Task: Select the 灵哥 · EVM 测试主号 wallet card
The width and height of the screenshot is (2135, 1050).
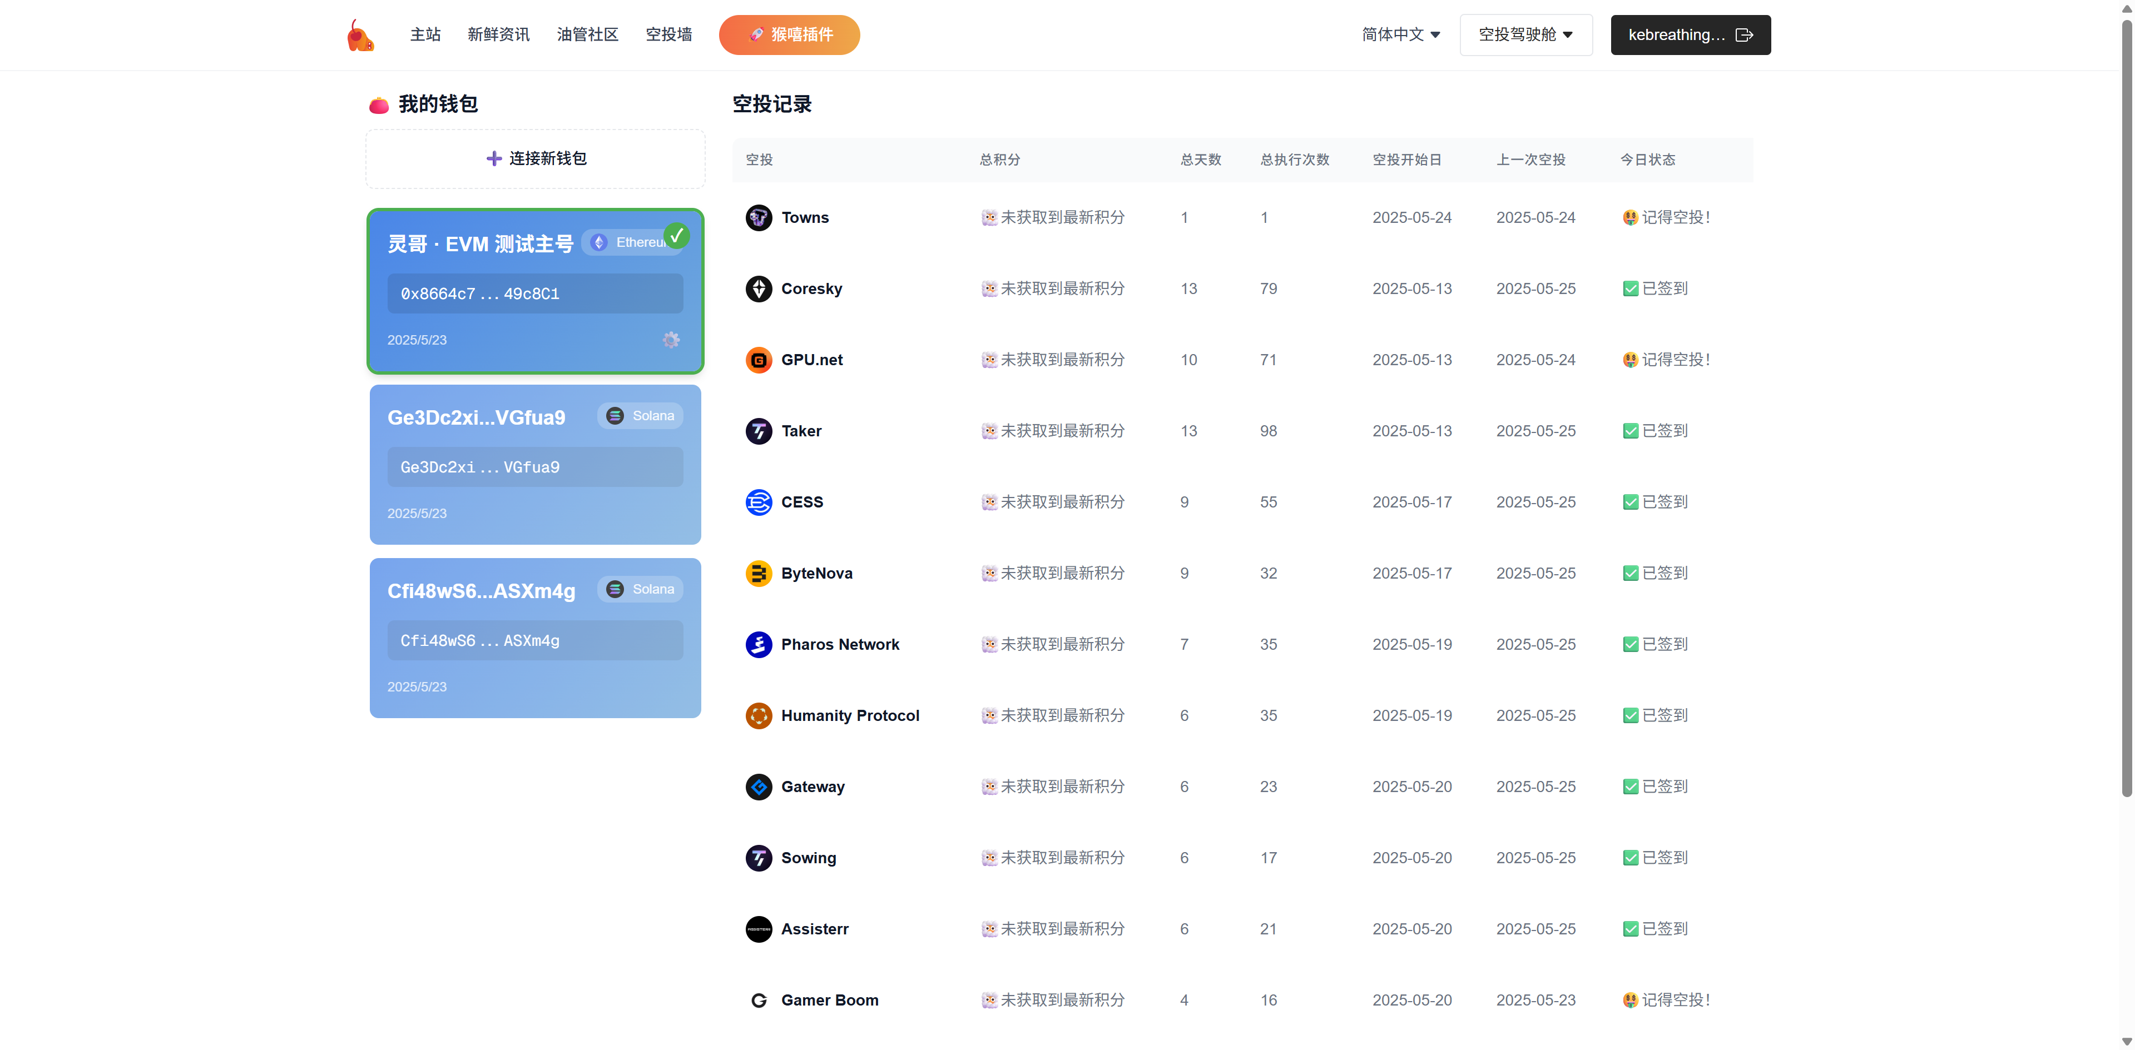Action: [x=536, y=291]
